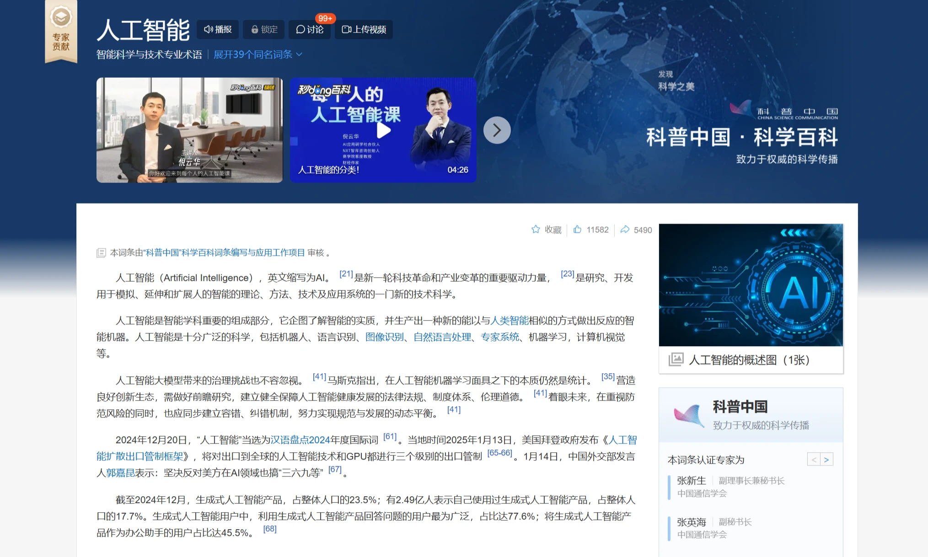Click the 科普中国 logo in the sidebar
The height and width of the screenshot is (557, 928).
click(688, 414)
